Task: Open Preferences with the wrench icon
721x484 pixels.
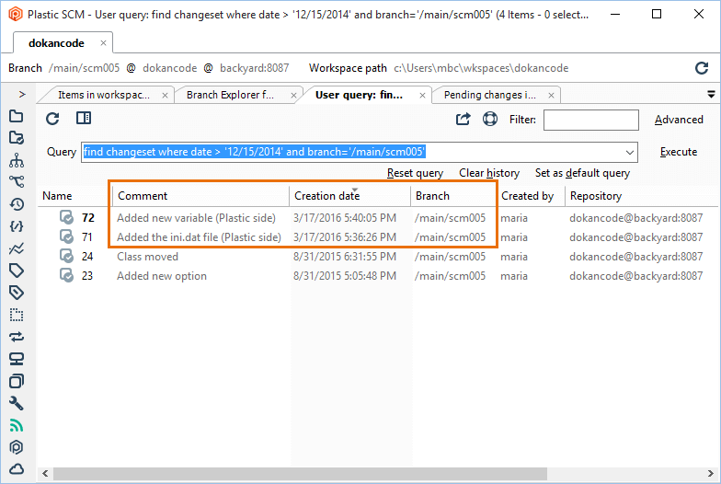Action: 16,403
